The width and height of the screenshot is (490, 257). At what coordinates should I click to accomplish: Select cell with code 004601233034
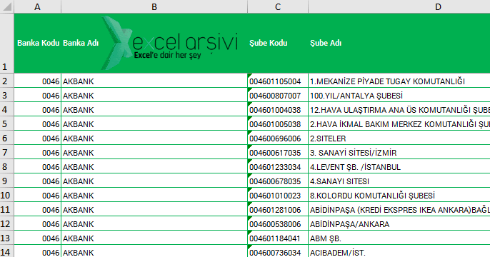pos(278,167)
